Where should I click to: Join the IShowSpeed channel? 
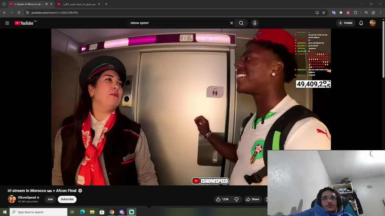[x=50, y=199]
